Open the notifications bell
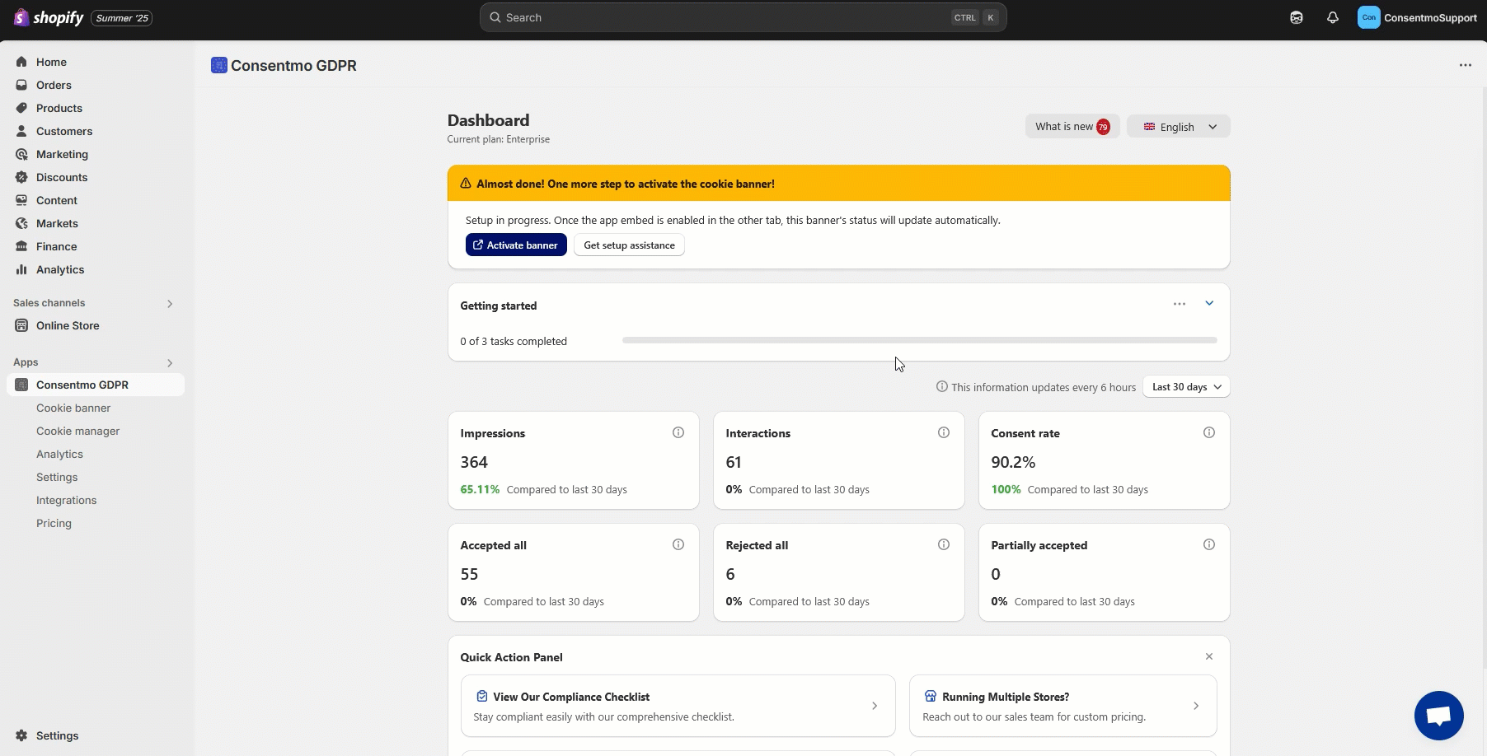Screen dimensions: 1487x756 pyautogui.click(x=1333, y=17)
